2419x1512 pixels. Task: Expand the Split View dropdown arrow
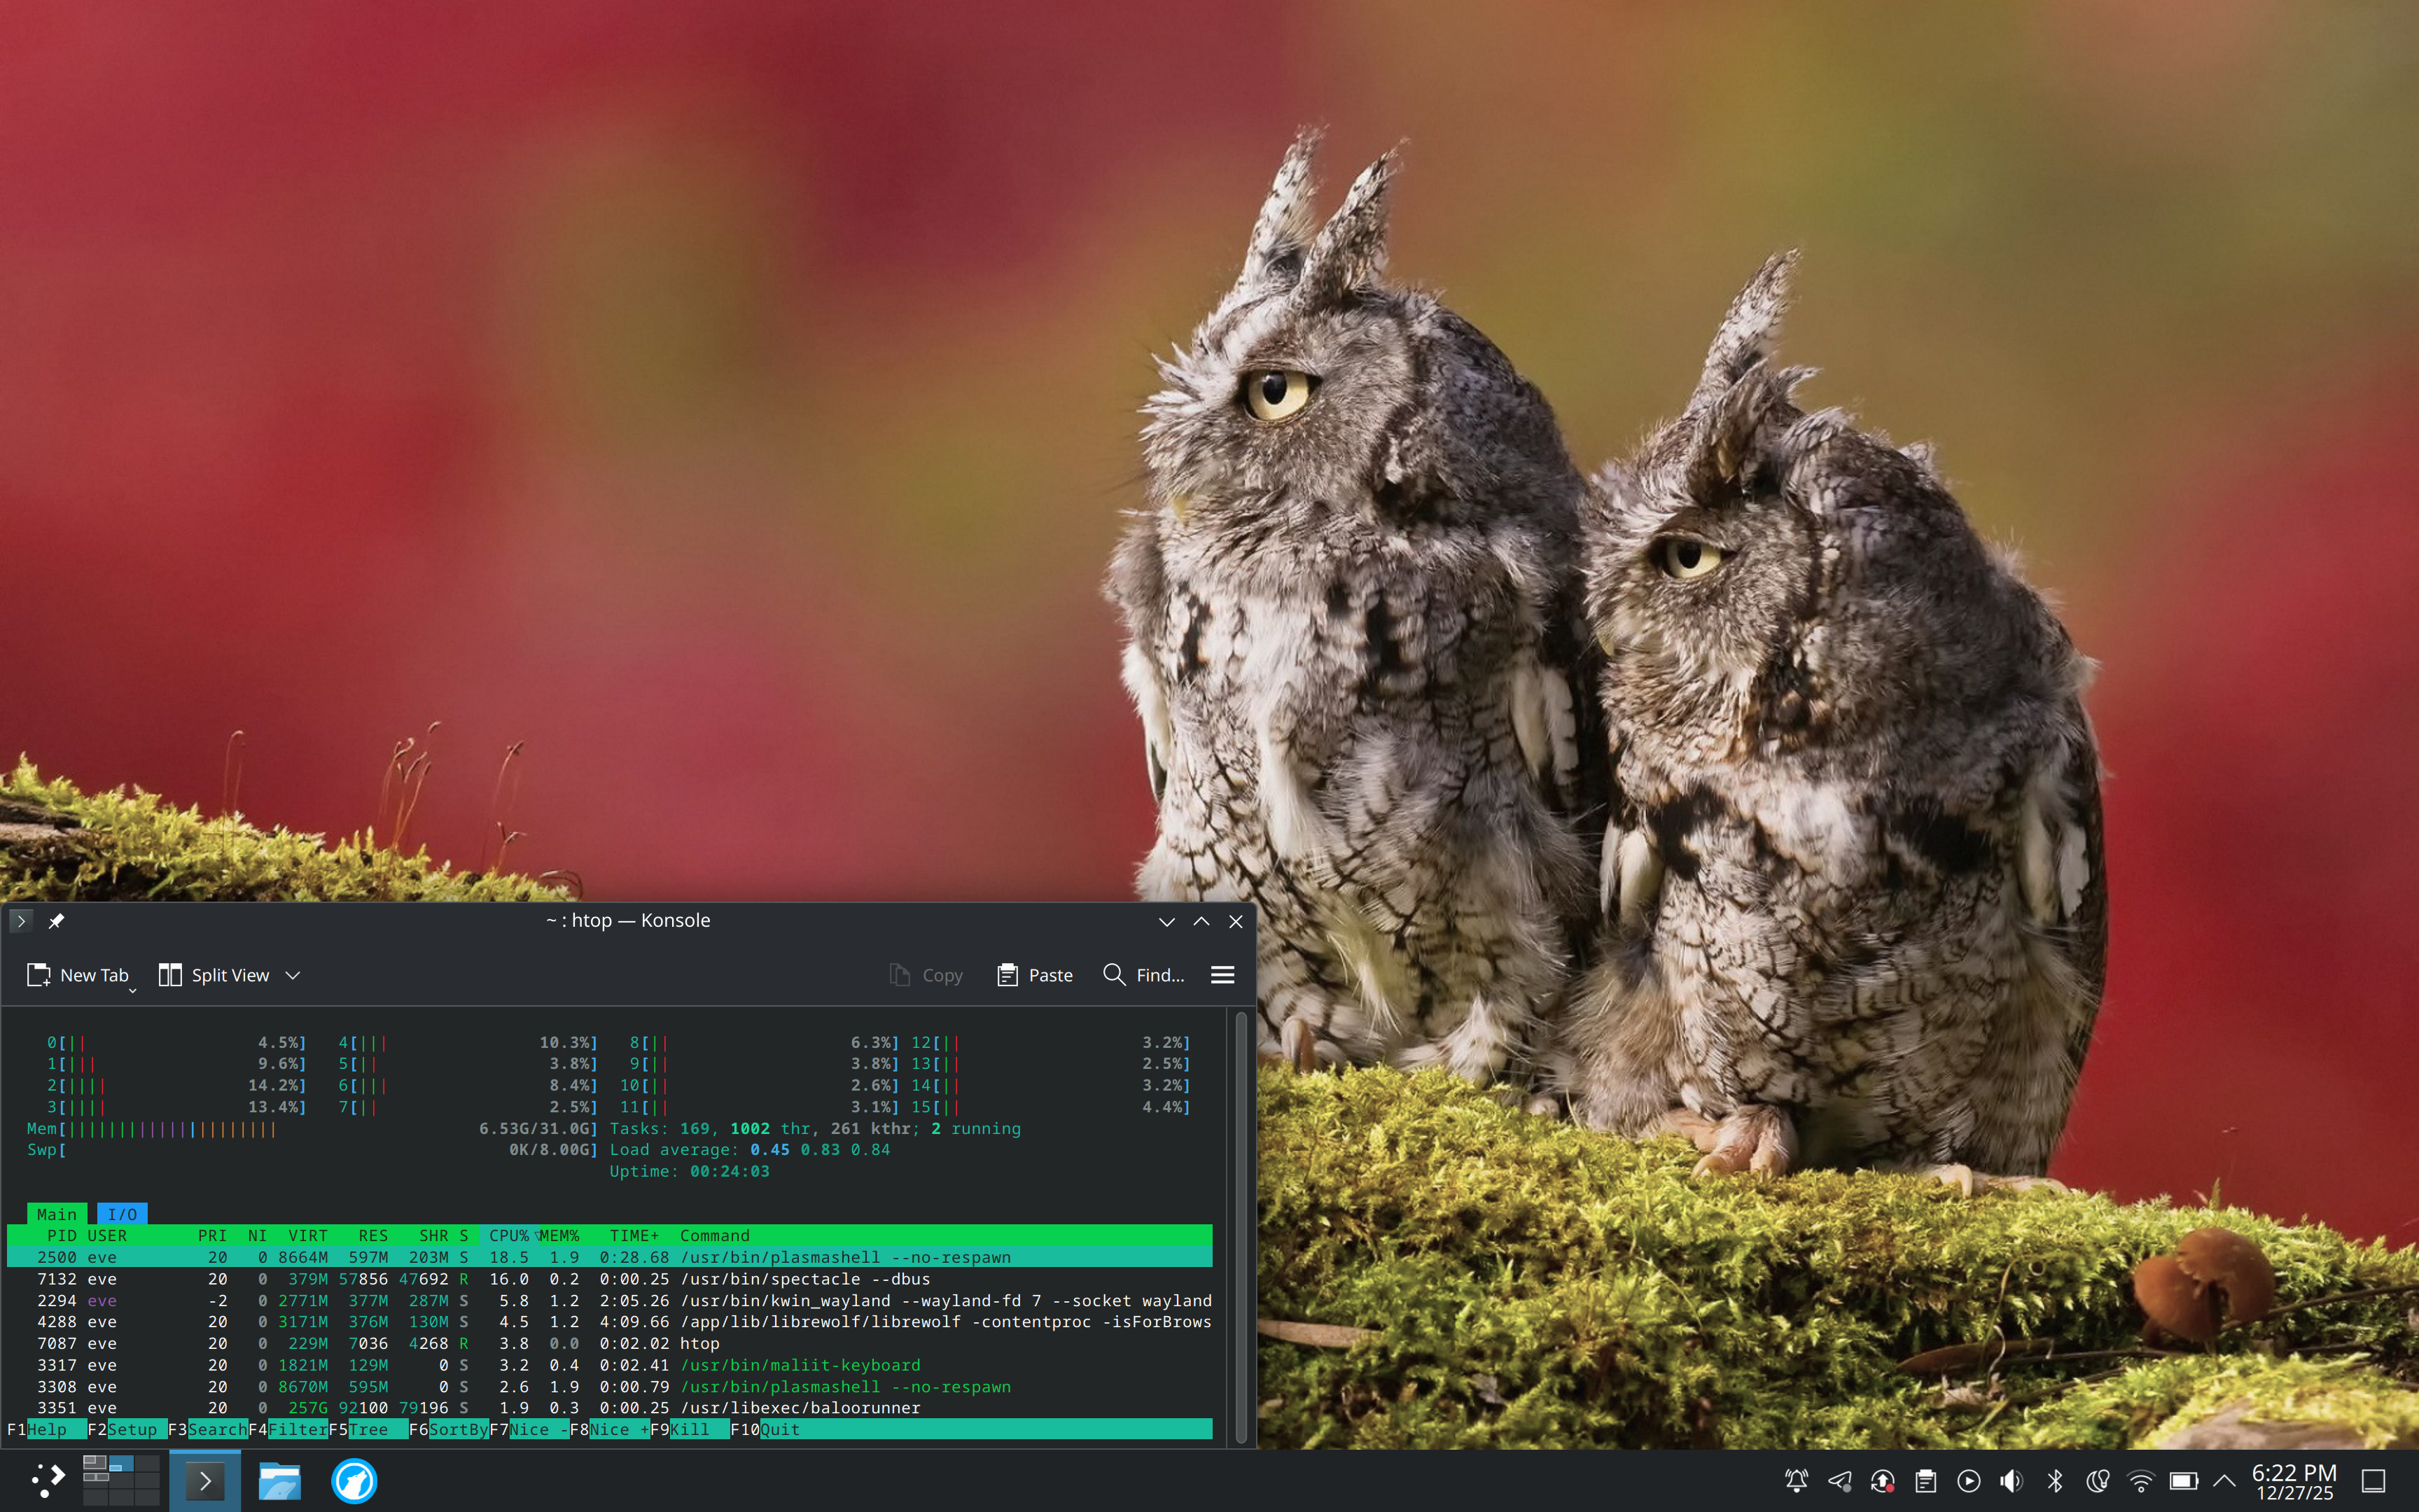click(293, 975)
